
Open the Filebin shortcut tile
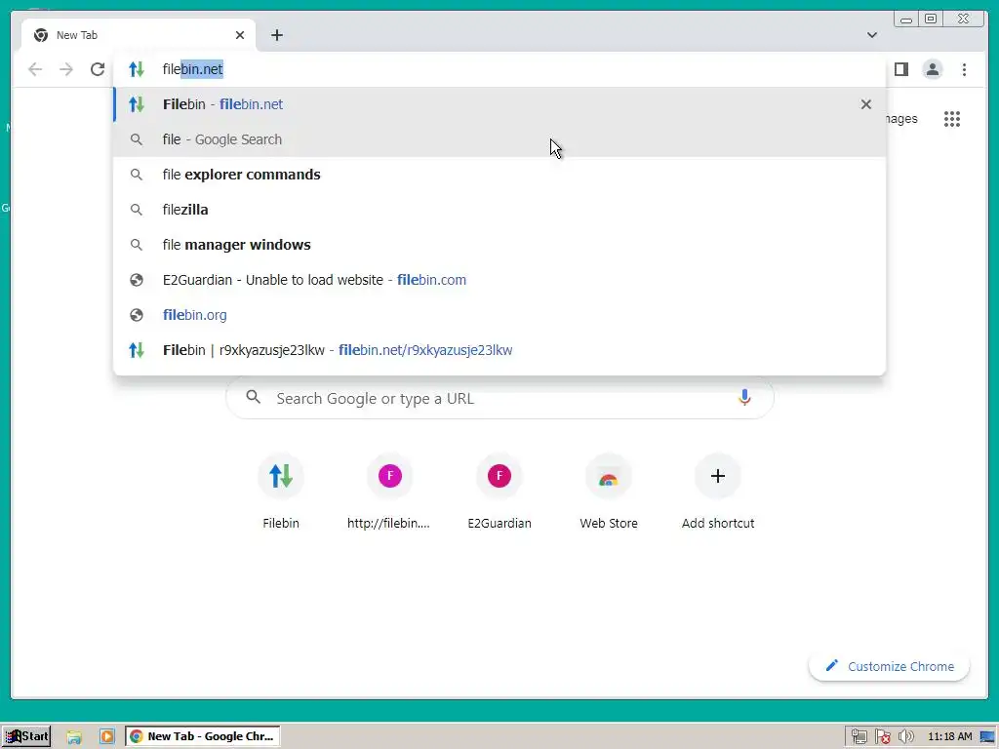(281, 492)
